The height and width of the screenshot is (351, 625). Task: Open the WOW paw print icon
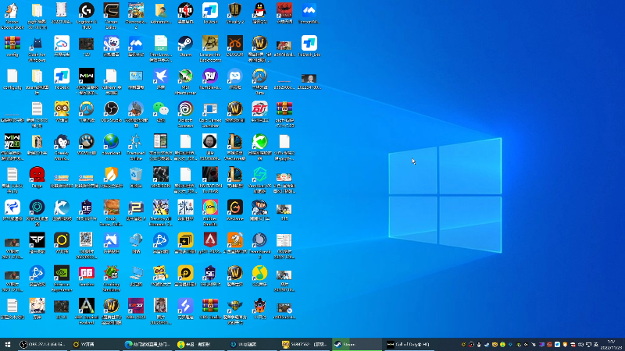coord(87,145)
